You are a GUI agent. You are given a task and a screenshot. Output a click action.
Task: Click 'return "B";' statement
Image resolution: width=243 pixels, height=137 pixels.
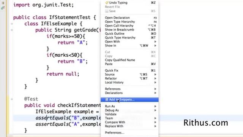pos(73,61)
